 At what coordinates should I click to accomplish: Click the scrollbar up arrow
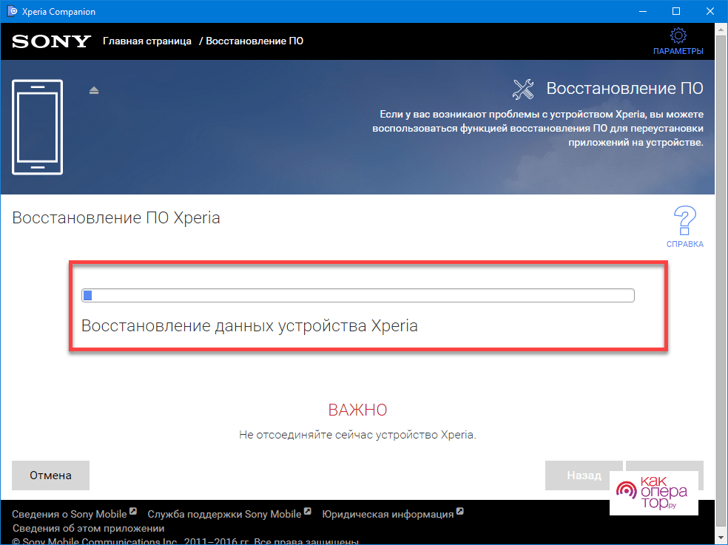721,31
